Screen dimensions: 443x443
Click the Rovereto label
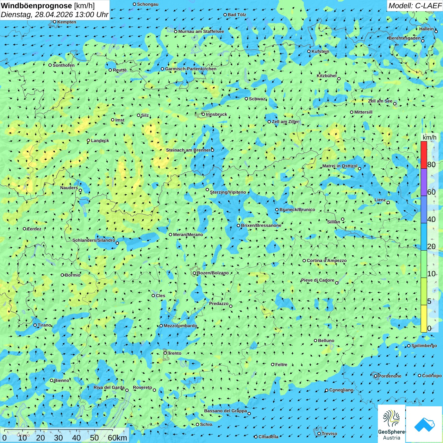(x=142, y=387)
